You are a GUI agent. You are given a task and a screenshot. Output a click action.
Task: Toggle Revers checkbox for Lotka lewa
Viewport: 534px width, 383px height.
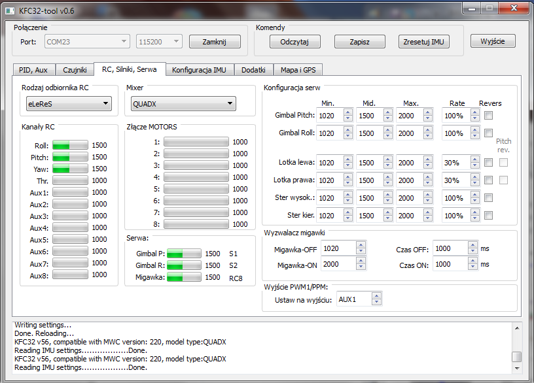pos(488,163)
